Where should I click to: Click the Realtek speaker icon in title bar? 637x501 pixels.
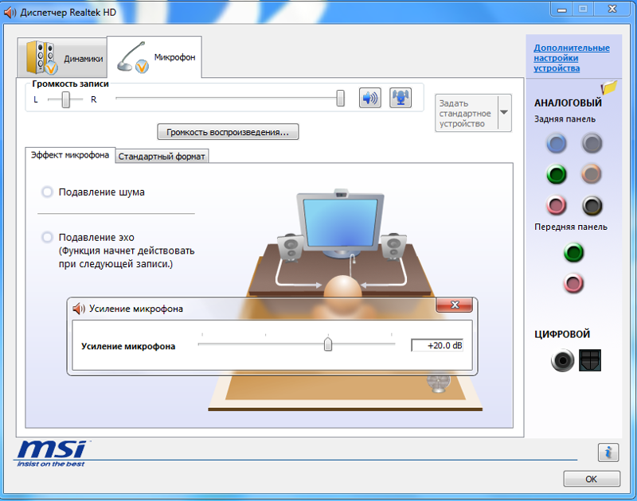[10, 13]
